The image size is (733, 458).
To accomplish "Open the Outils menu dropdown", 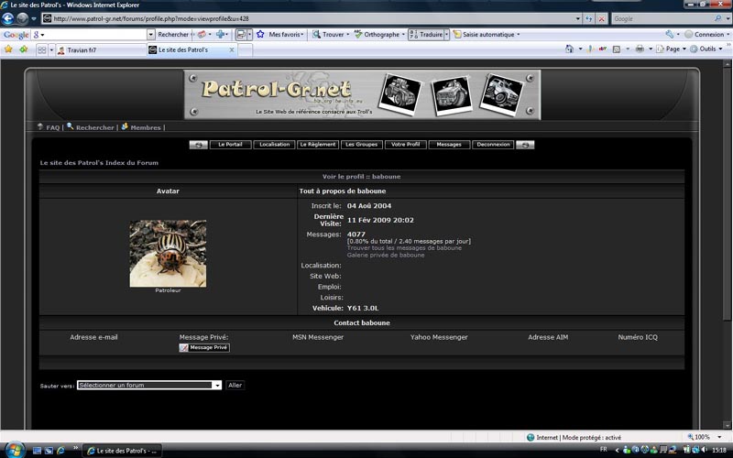I will (x=706, y=49).
